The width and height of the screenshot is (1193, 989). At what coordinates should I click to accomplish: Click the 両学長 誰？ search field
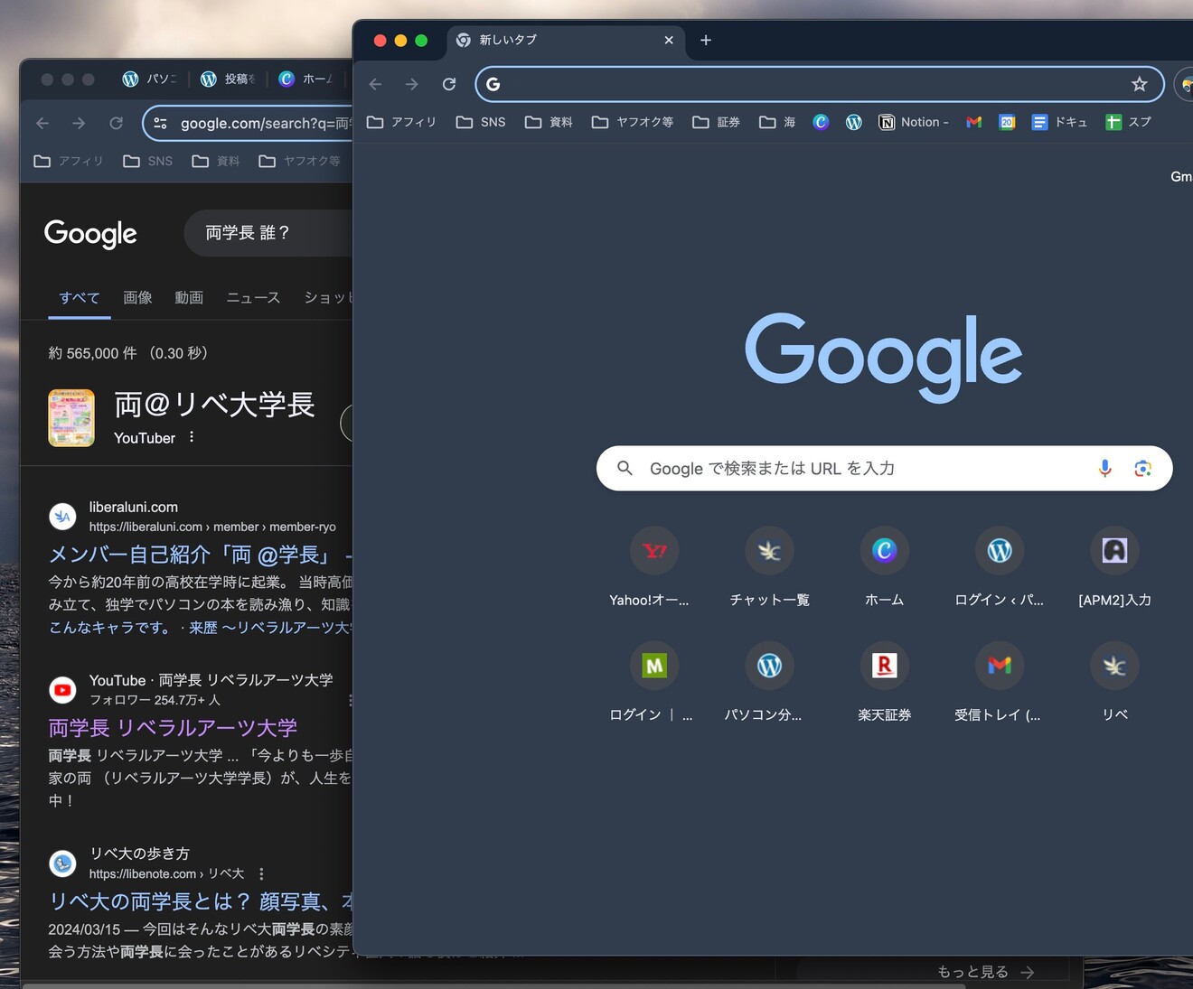click(x=268, y=233)
